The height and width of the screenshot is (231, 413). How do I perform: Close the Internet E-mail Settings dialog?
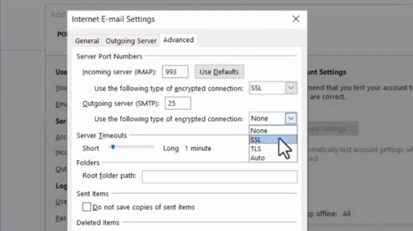click(296, 19)
